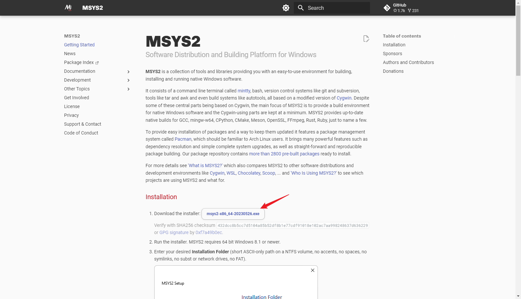Screen dimensions: 521x299
Task: Select Getting Started in the sidebar
Action: (79, 45)
